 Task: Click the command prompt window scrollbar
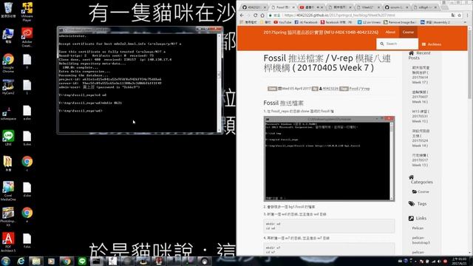[x=220, y=83]
